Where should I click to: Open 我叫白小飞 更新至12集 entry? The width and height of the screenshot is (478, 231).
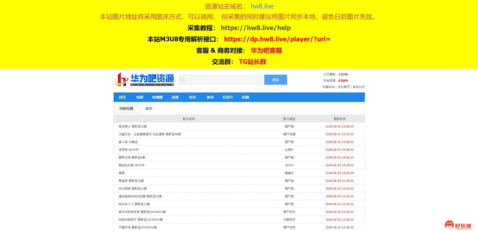[134, 204]
